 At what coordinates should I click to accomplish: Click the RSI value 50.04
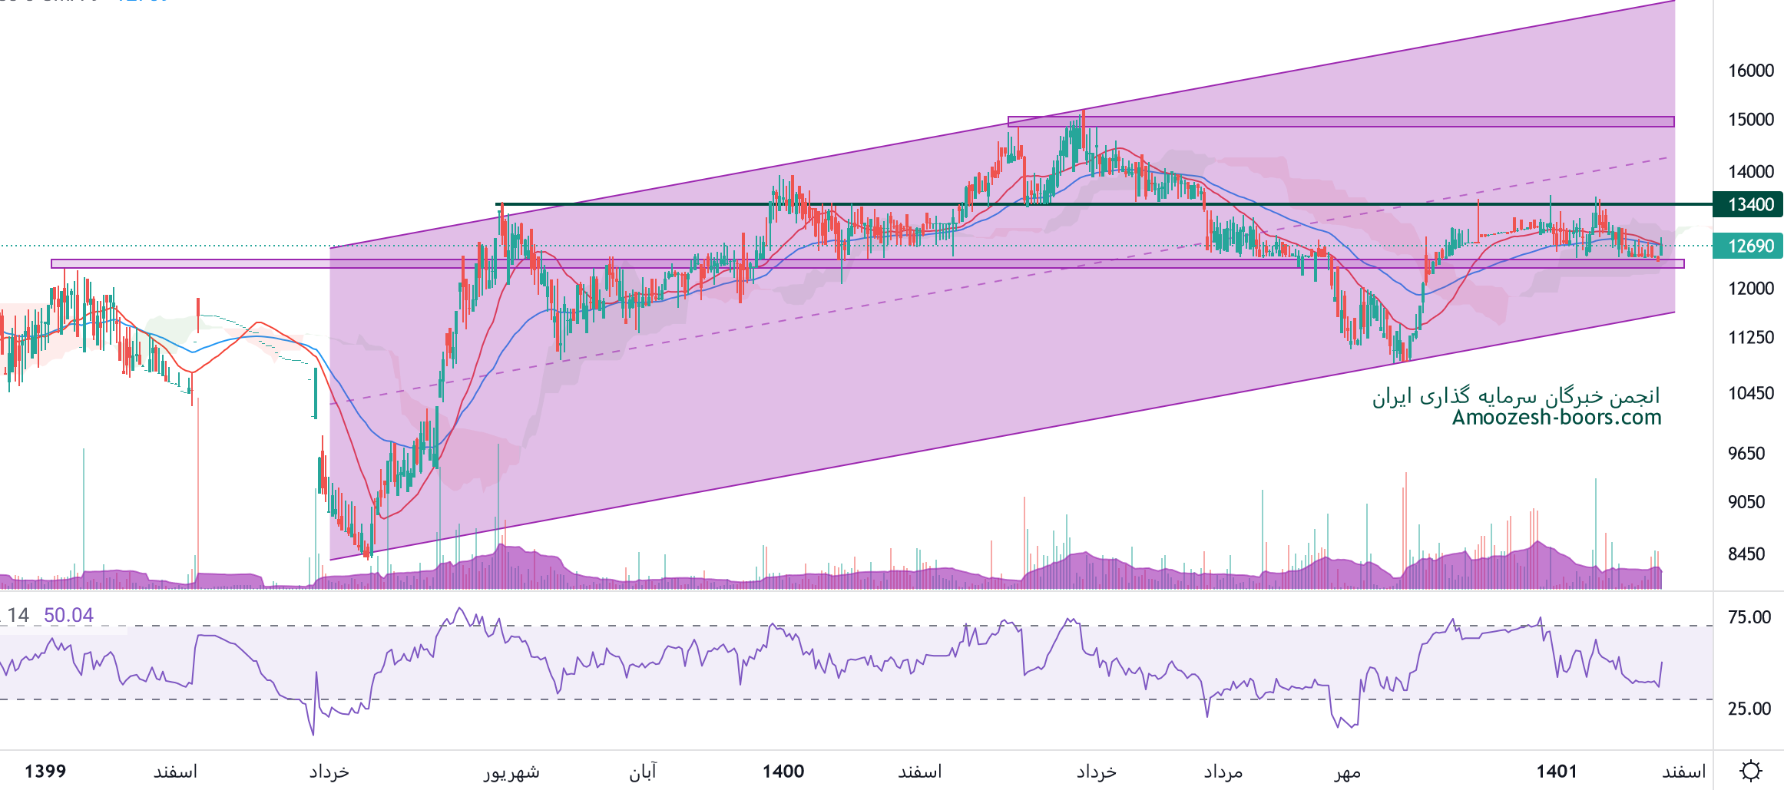(x=68, y=615)
